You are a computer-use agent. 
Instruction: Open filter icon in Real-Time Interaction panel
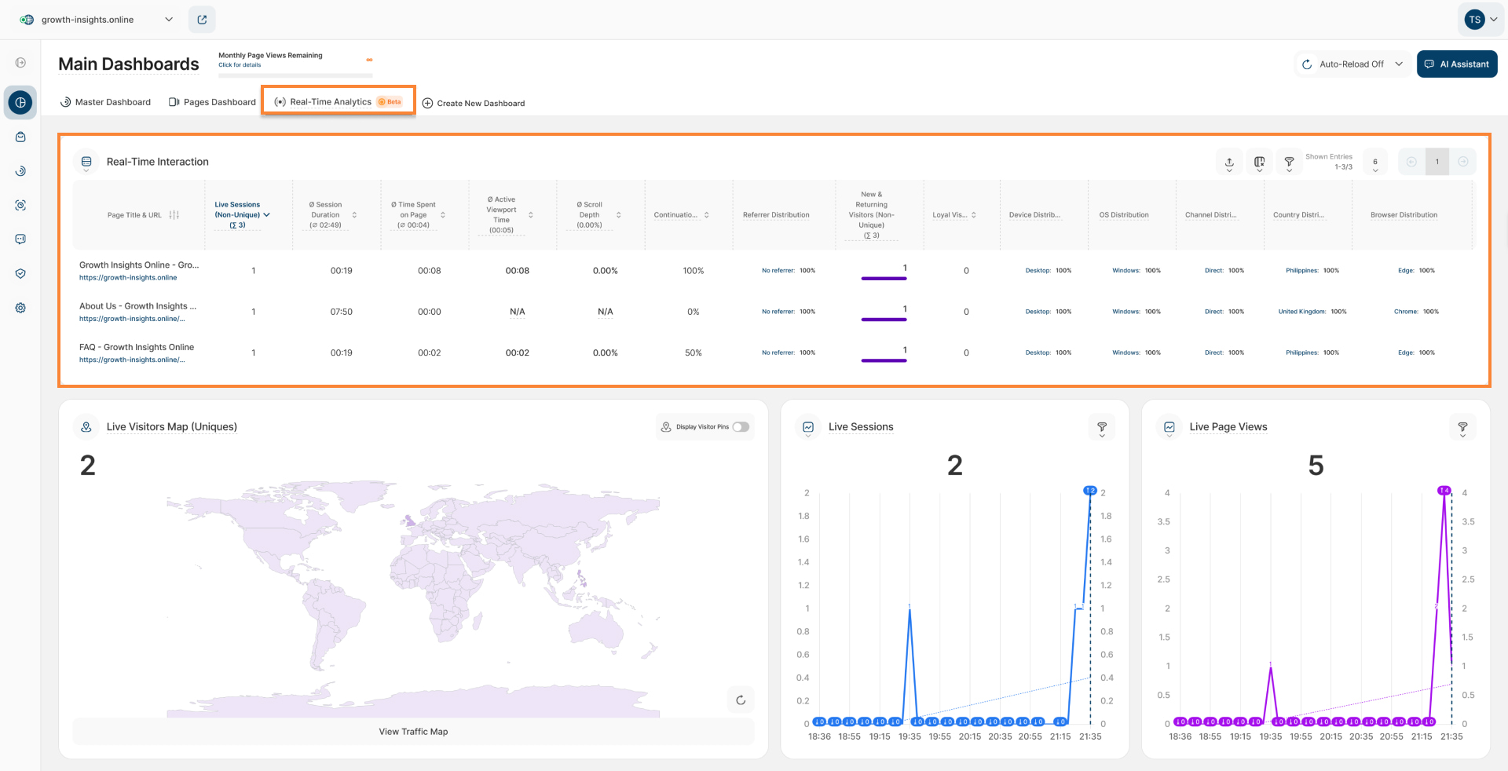pyautogui.click(x=1289, y=162)
